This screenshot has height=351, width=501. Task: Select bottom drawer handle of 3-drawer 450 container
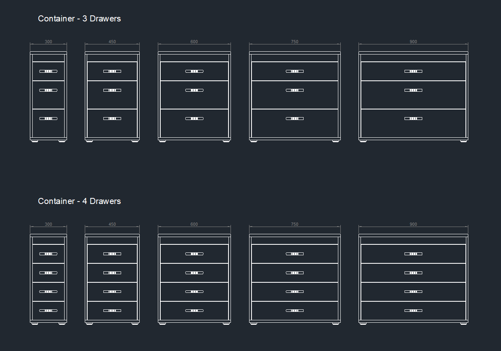[x=112, y=119]
